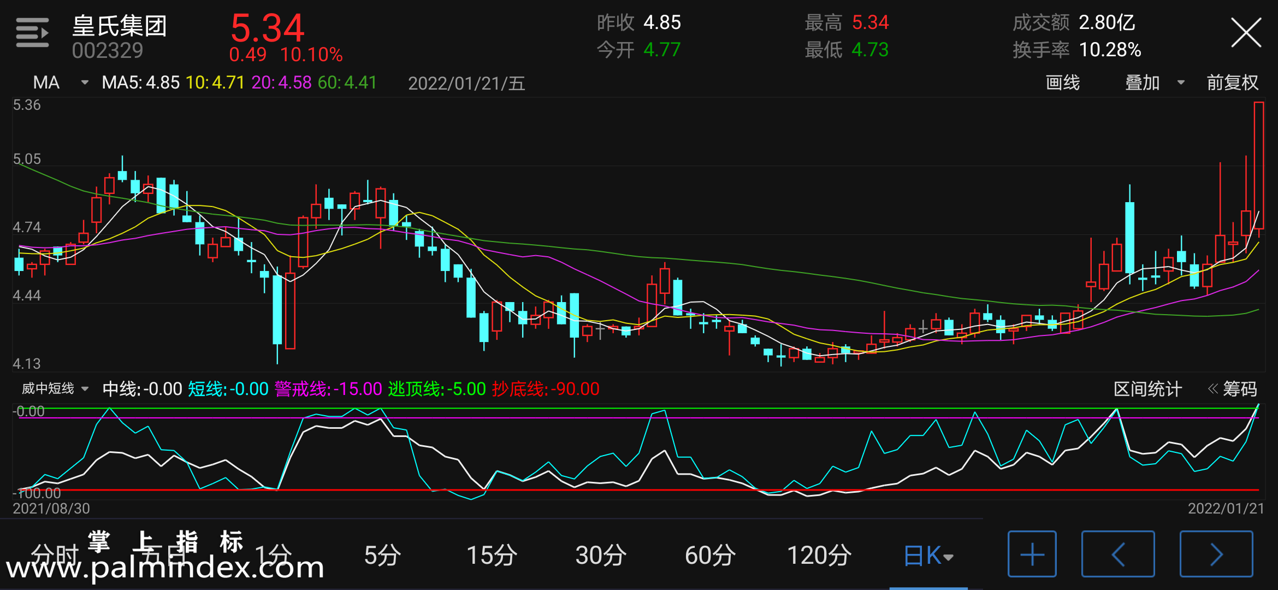Close the chart with the X icon
The height and width of the screenshot is (590, 1278).
[x=1246, y=33]
